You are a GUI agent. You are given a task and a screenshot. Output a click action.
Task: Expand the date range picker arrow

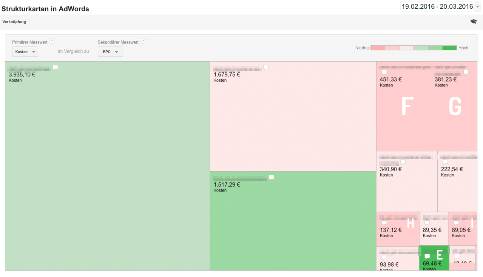pos(478,7)
